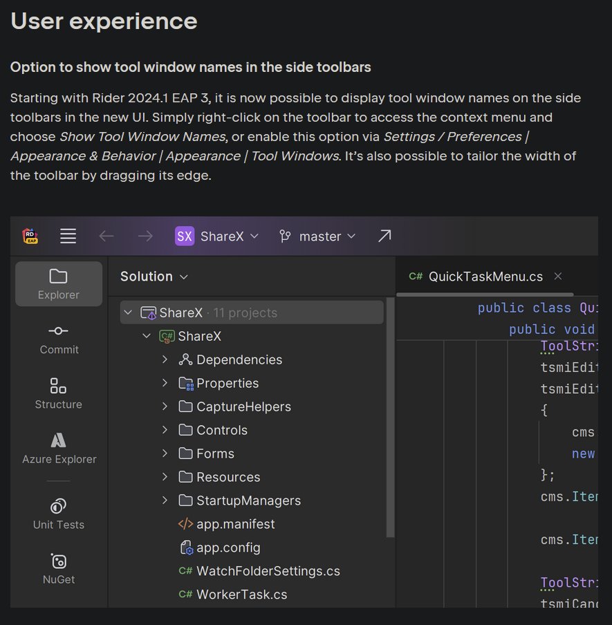612x625 pixels.
Task: Open the hamburger main menu
Action: tap(68, 236)
